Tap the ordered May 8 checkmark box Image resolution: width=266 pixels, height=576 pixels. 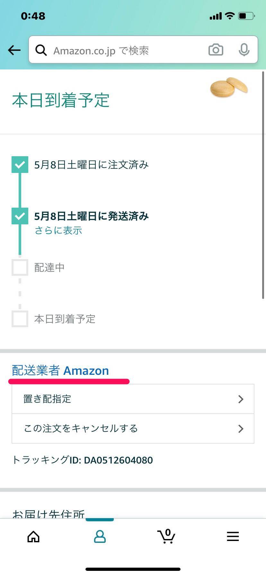[x=20, y=165]
